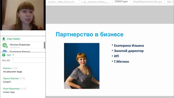Click the message 'только труд'
174x98 pixels.
click(9, 92)
